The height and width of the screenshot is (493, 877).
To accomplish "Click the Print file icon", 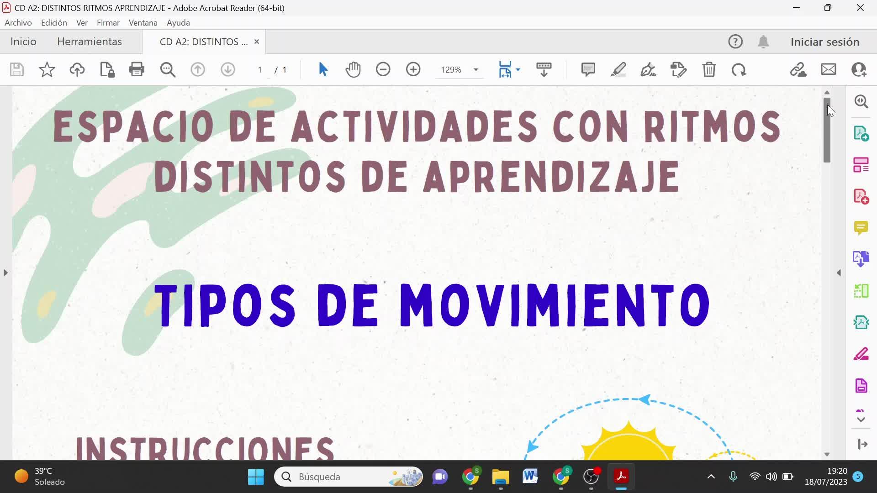I will pos(137,69).
